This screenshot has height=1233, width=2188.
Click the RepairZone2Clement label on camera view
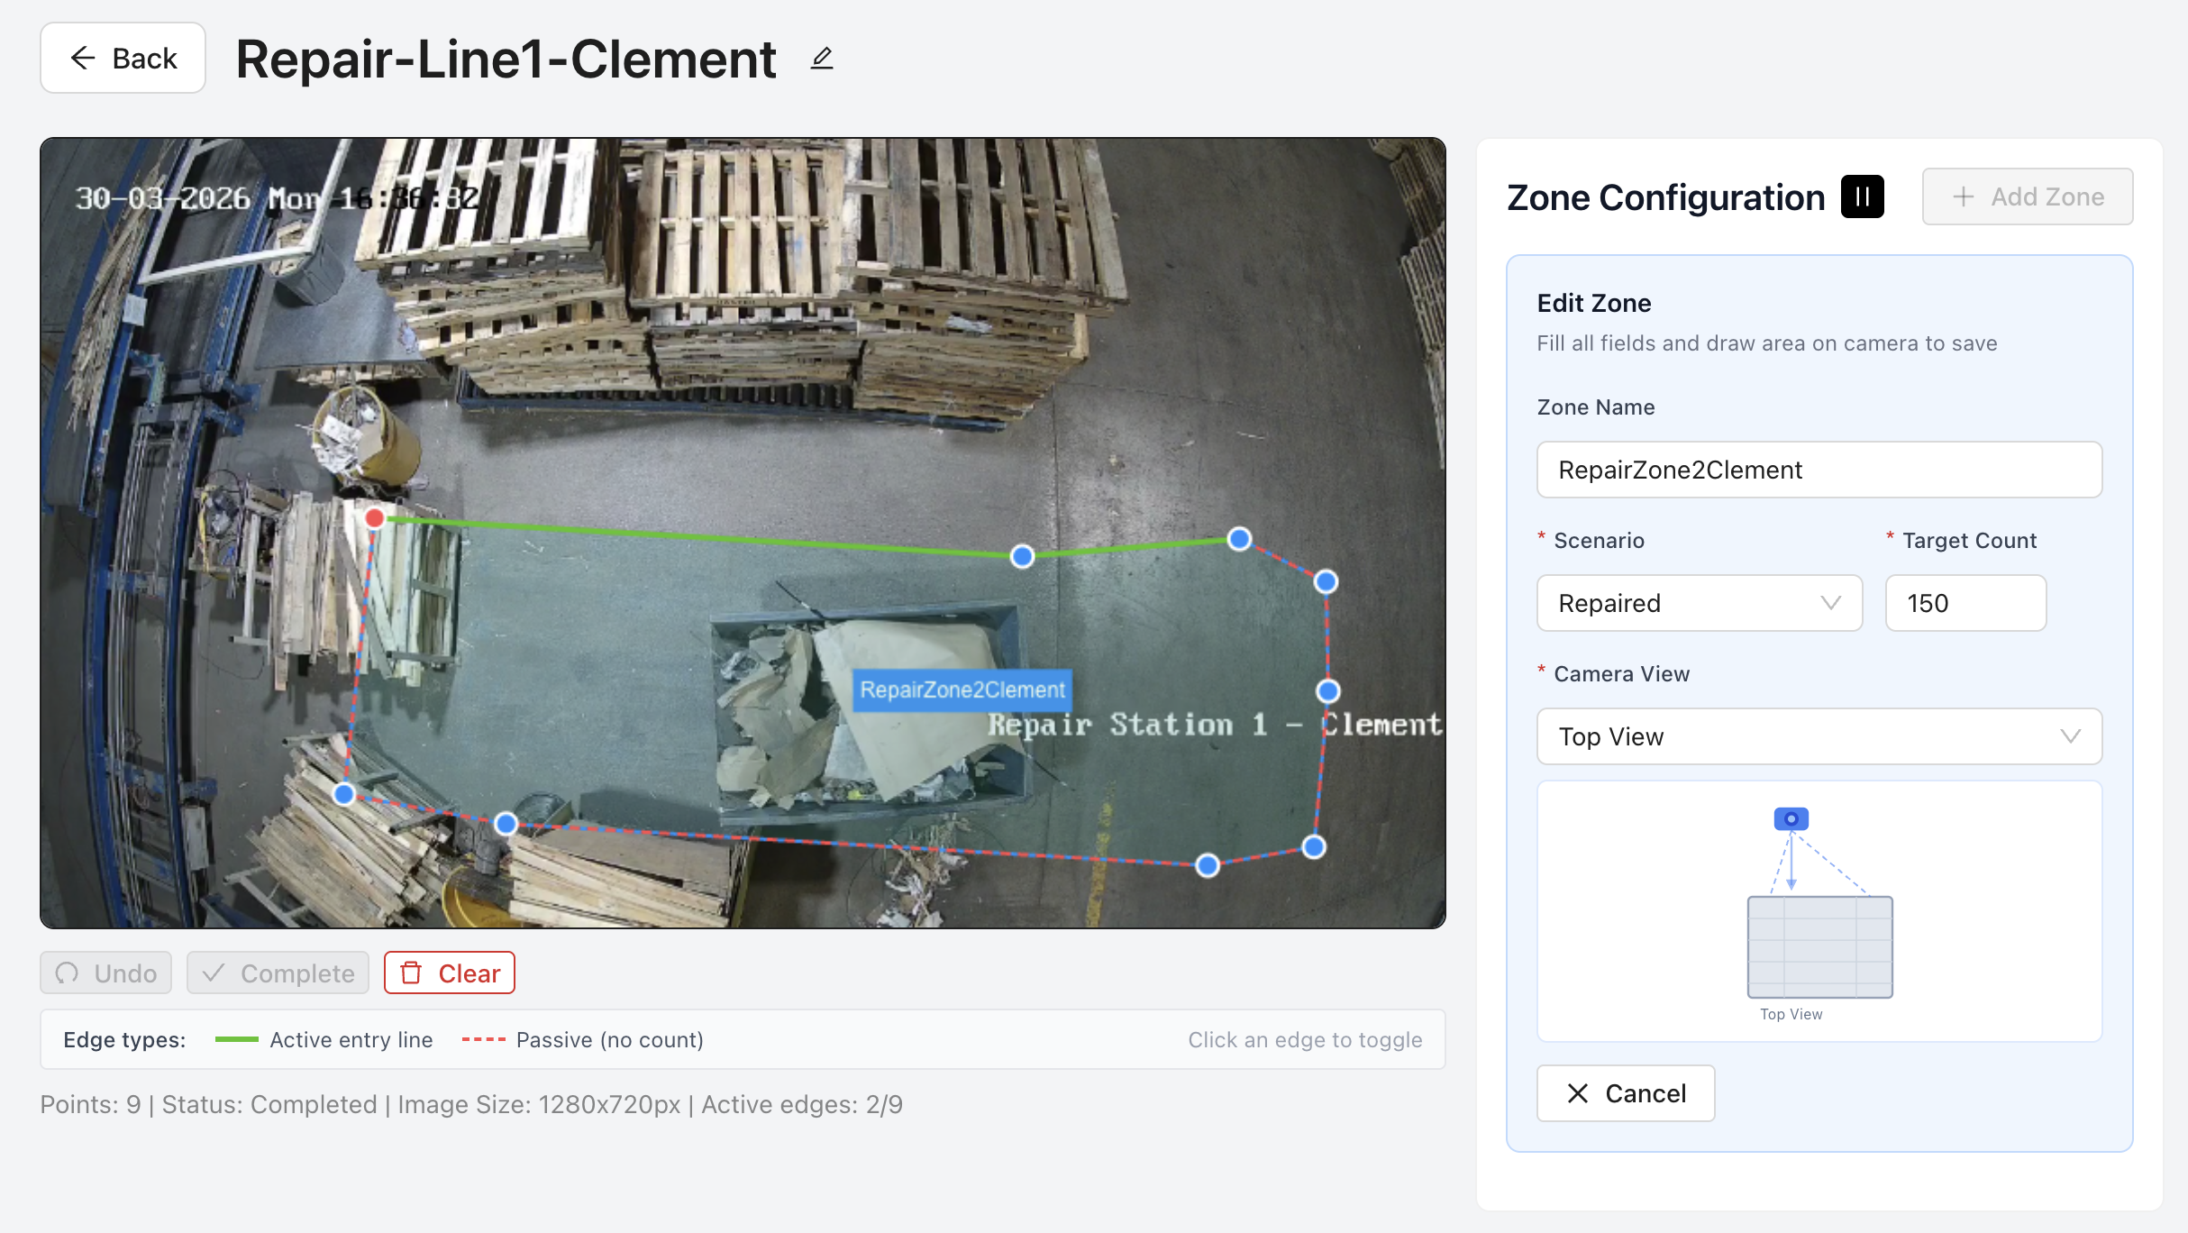click(962, 690)
